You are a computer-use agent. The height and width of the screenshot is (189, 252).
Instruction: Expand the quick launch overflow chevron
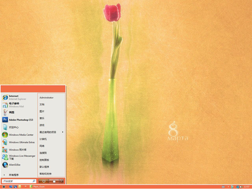pyautogui.click(x=25, y=186)
